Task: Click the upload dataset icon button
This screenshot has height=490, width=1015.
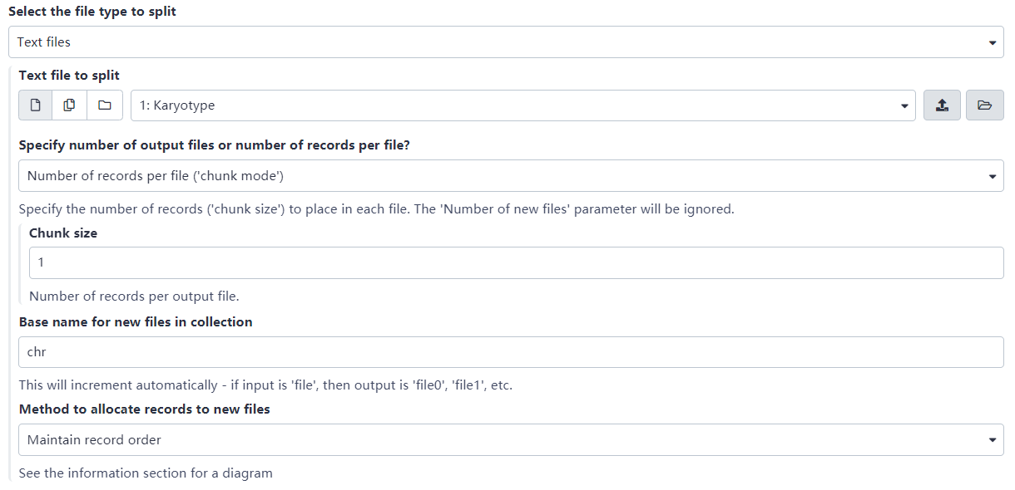Action: tap(942, 105)
